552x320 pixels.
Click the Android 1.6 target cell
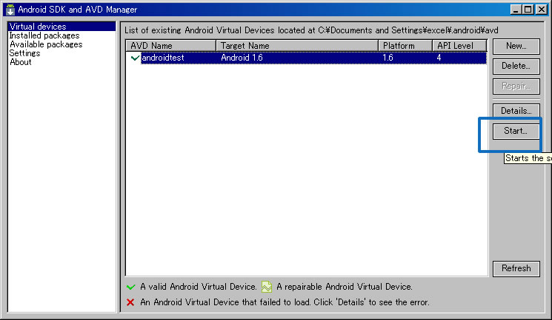click(x=242, y=58)
